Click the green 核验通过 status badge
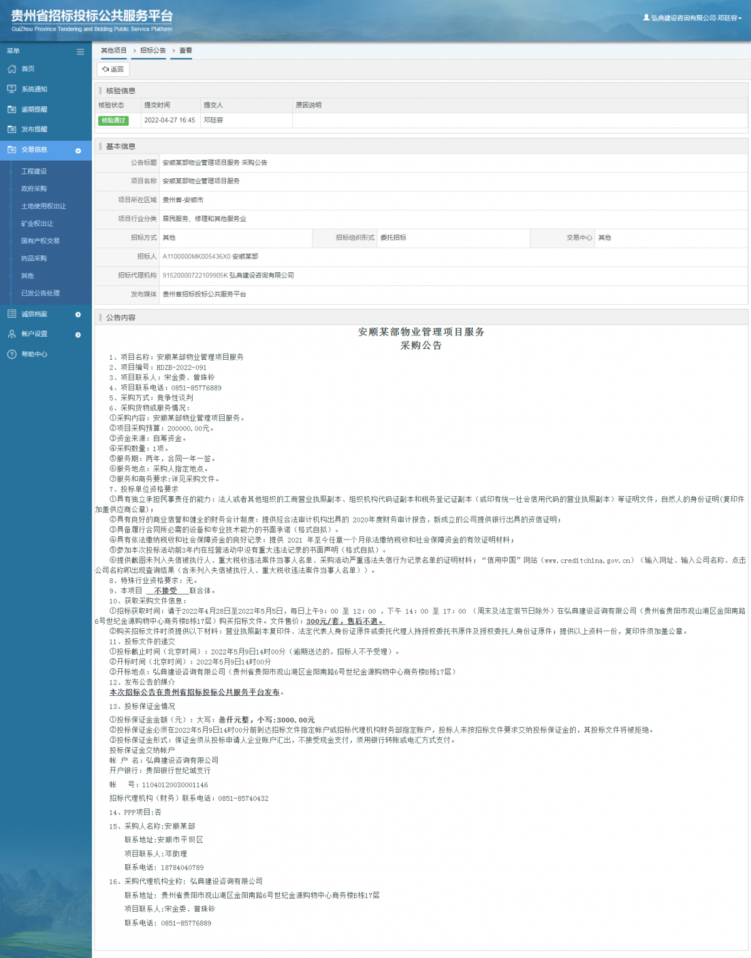 (x=113, y=120)
